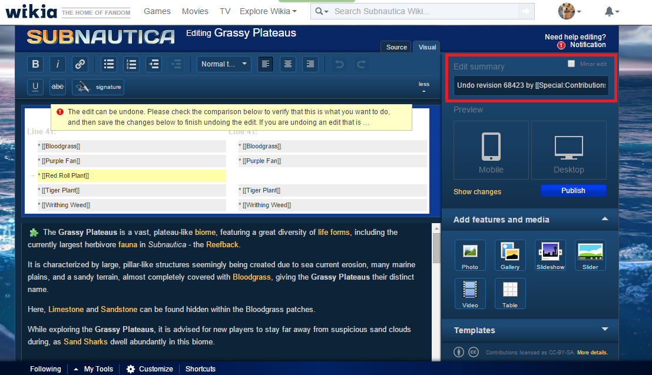Screen dimensions: 652x375
Task: Insert a Gallery from the features panel
Action: pos(510,255)
